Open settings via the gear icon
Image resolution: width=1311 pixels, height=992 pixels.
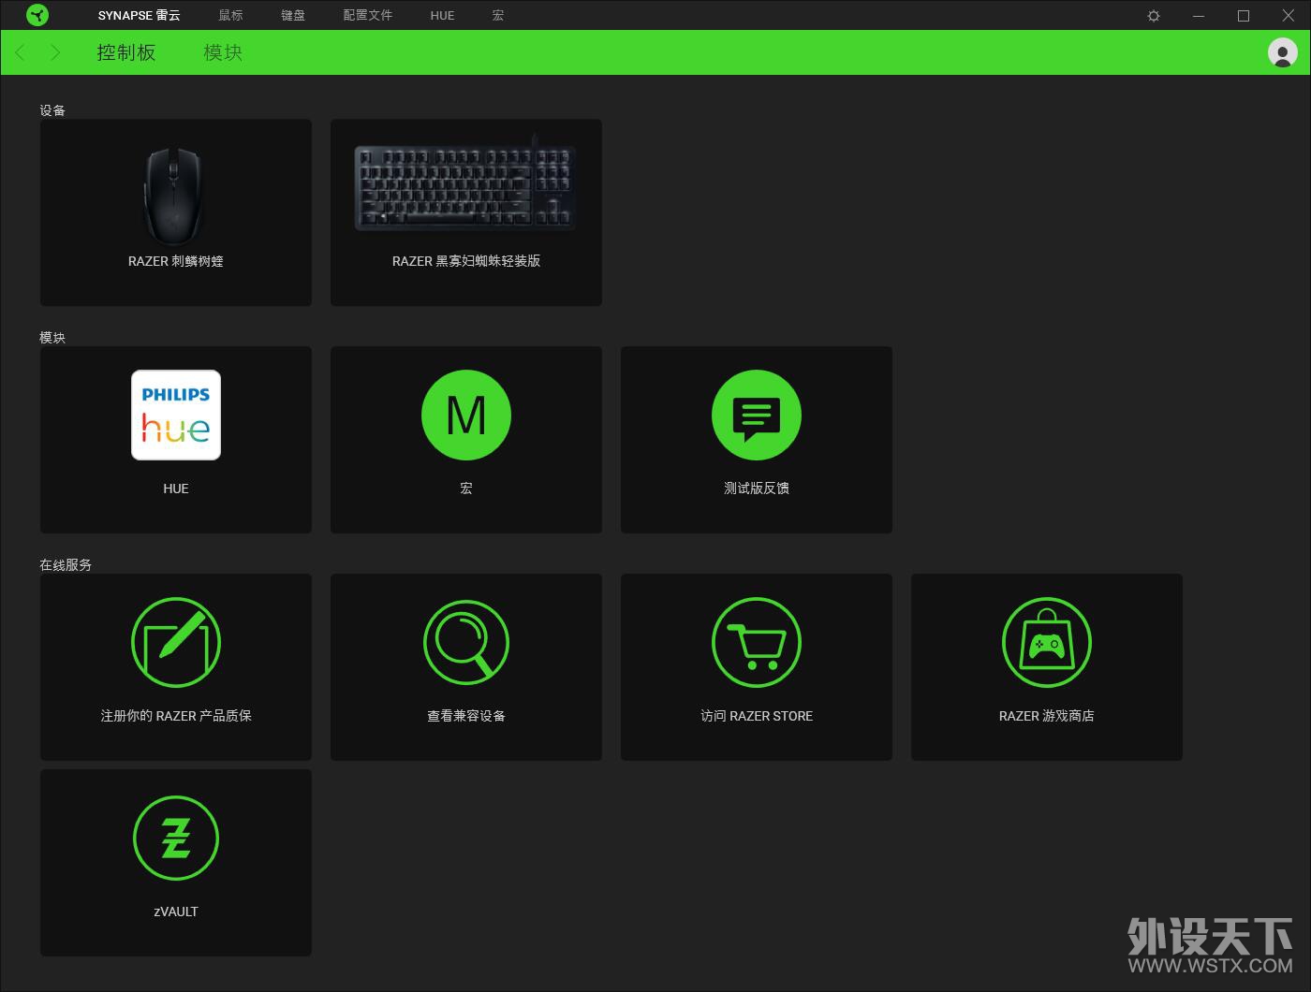click(1154, 16)
